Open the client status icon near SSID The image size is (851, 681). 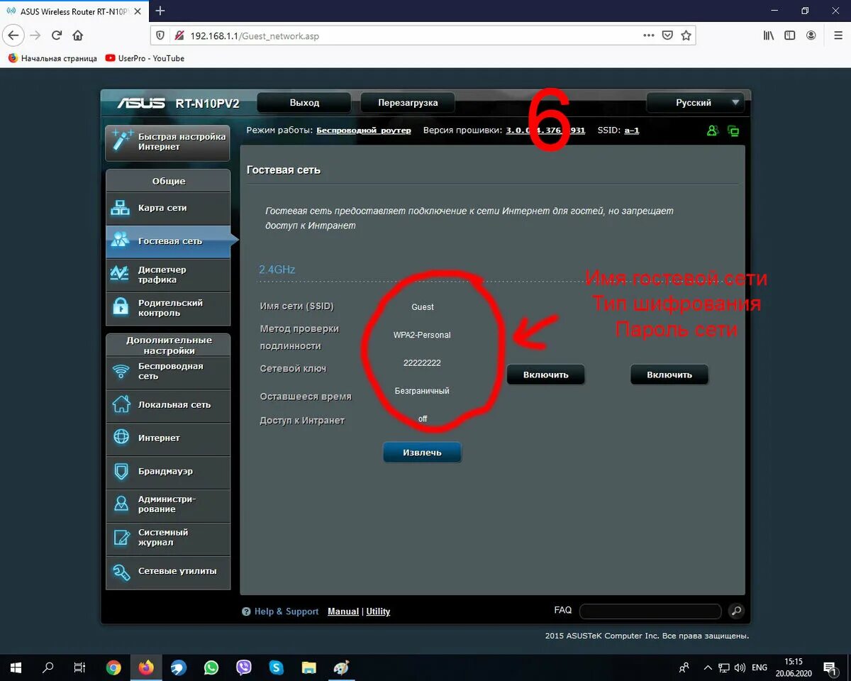pos(712,131)
